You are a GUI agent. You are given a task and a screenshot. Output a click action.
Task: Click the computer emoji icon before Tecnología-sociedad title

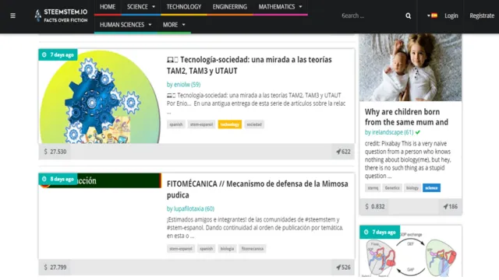click(172, 60)
